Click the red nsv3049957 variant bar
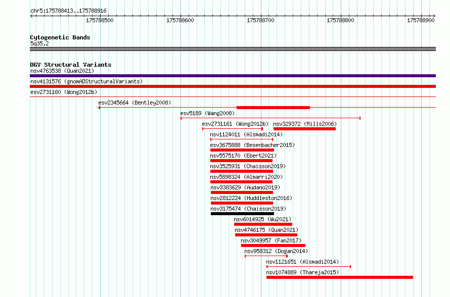 click(273, 245)
